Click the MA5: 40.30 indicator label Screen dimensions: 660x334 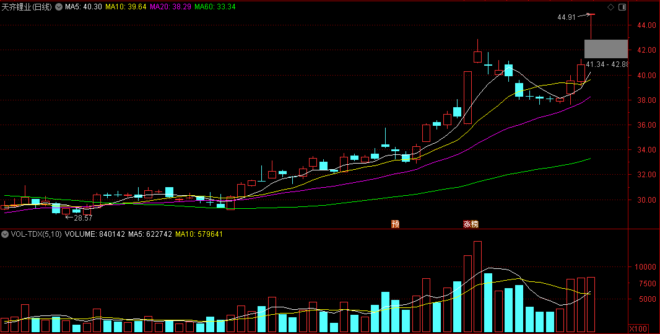click(84, 7)
